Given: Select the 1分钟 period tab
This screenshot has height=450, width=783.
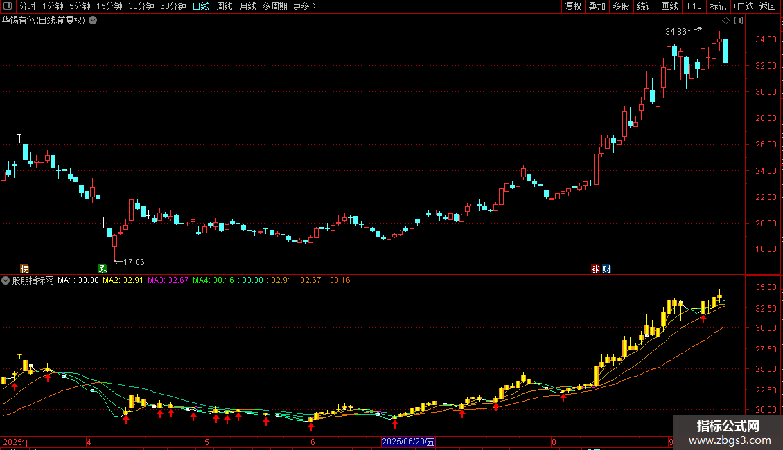Looking at the screenshot, I should [x=53, y=6].
